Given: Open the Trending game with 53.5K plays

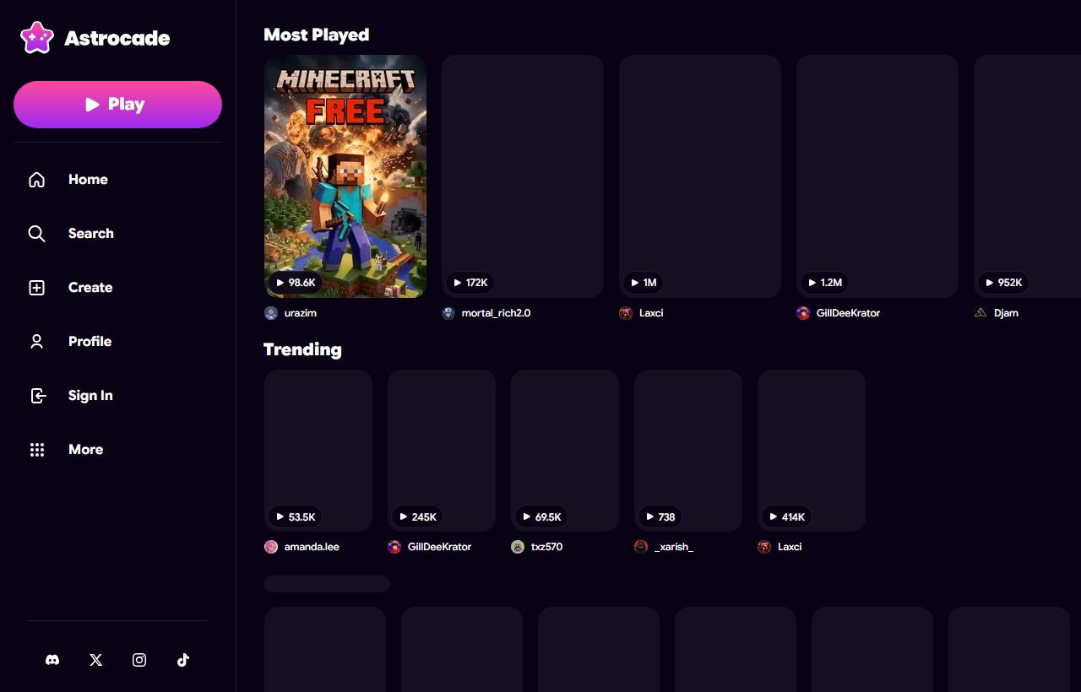Looking at the screenshot, I should (x=318, y=451).
